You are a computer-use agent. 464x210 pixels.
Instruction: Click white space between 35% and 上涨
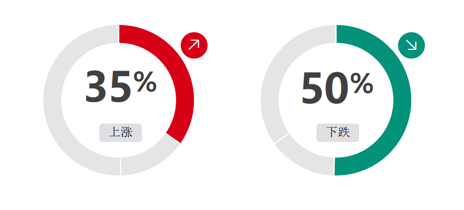[121, 114]
